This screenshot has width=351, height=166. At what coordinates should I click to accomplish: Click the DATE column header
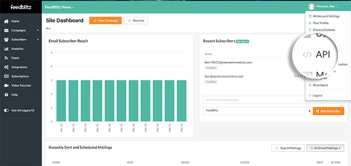click(x=320, y=162)
